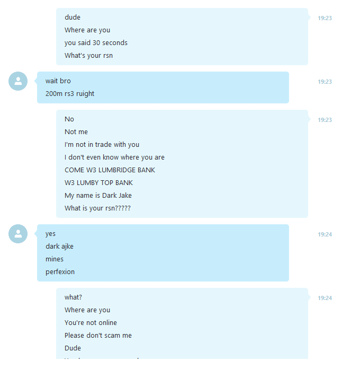Click the 19:23 timestamp next to 'No'

pos(325,120)
